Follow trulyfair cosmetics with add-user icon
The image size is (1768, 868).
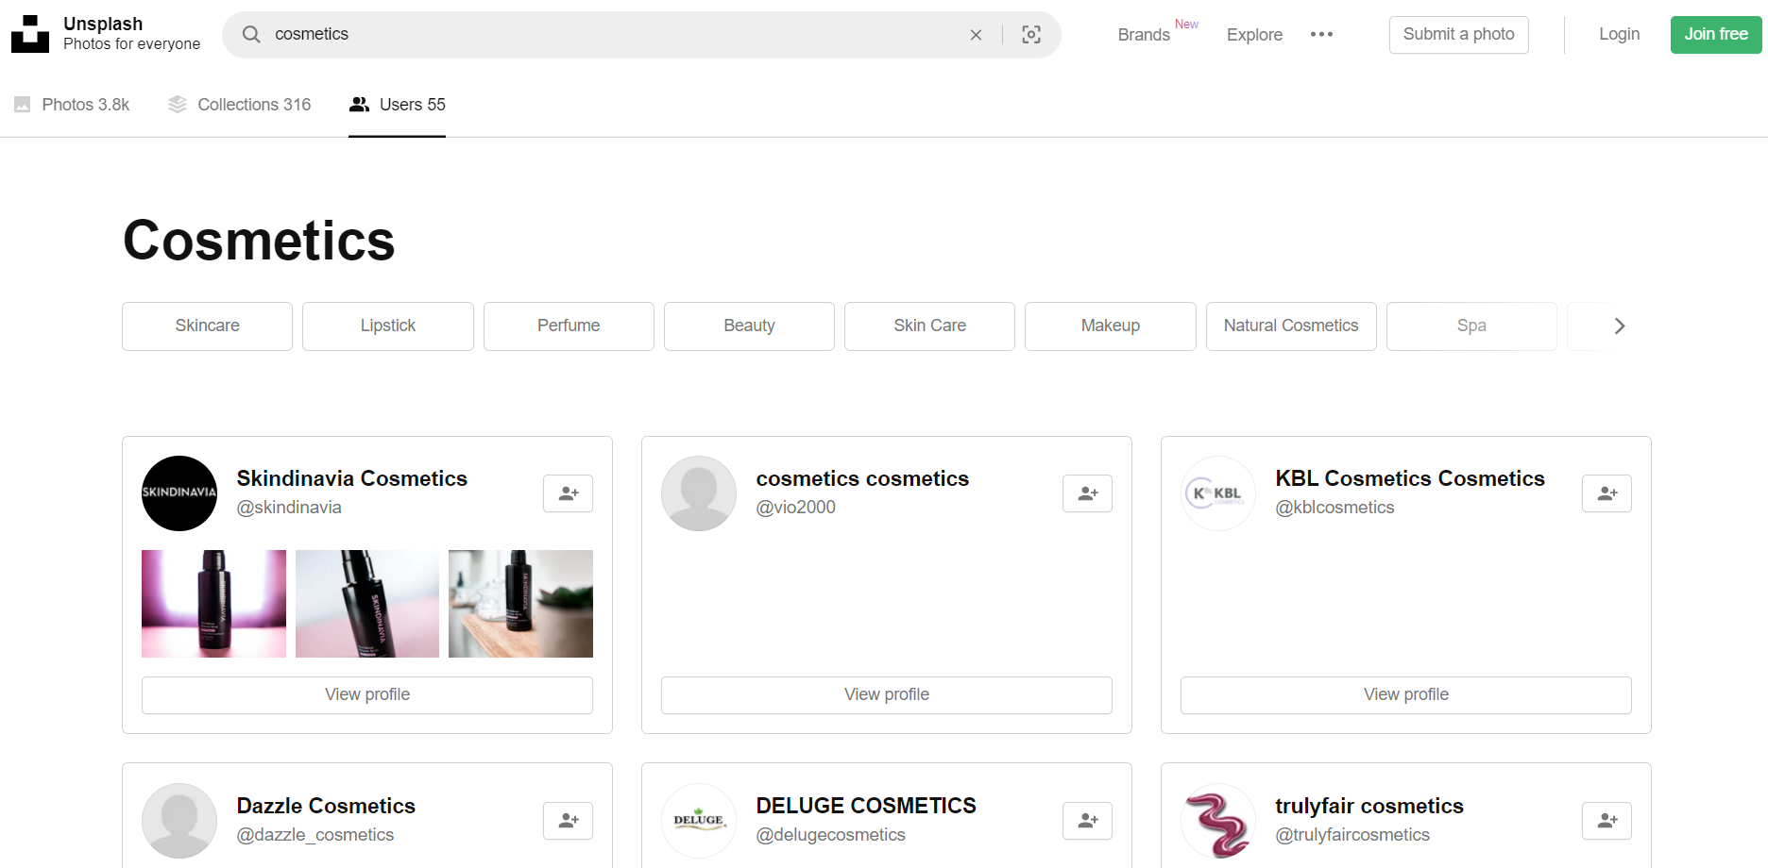click(x=1606, y=821)
